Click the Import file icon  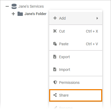click(55, 69)
